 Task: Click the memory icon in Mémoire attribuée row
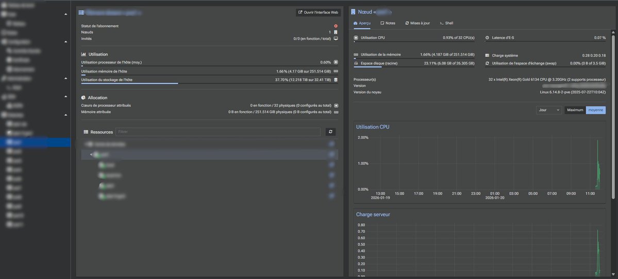coord(336,112)
